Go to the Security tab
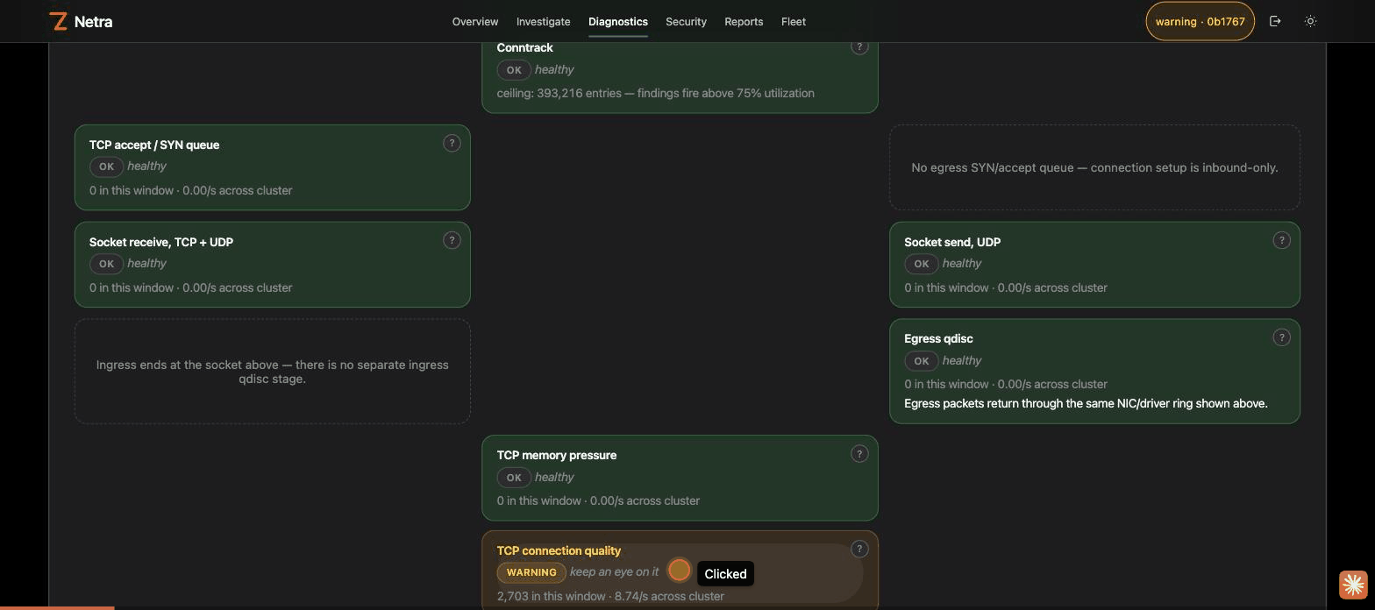Viewport: 1375px width, 610px height. point(686,21)
